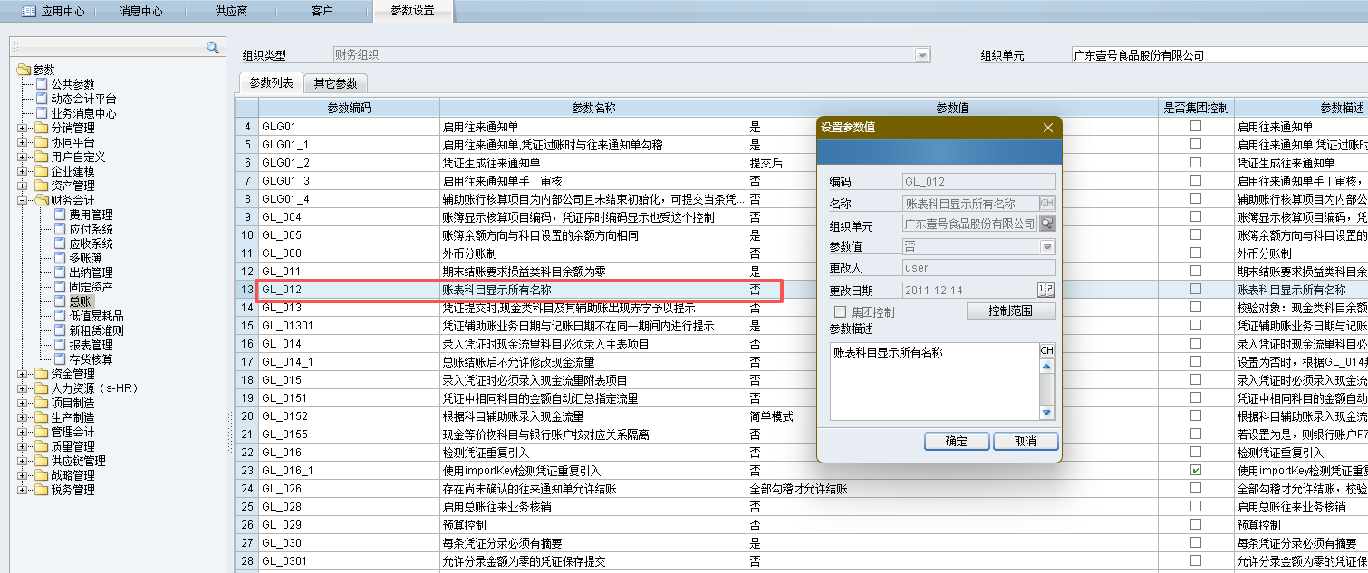This screenshot has height=573, width=1368.
Task: Open the 参数值 dropdown in dialog
Action: pos(1047,246)
